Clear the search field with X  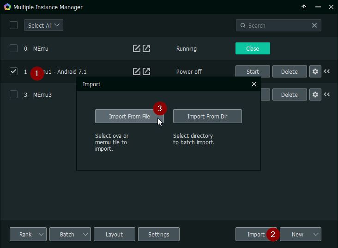(x=314, y=25)
